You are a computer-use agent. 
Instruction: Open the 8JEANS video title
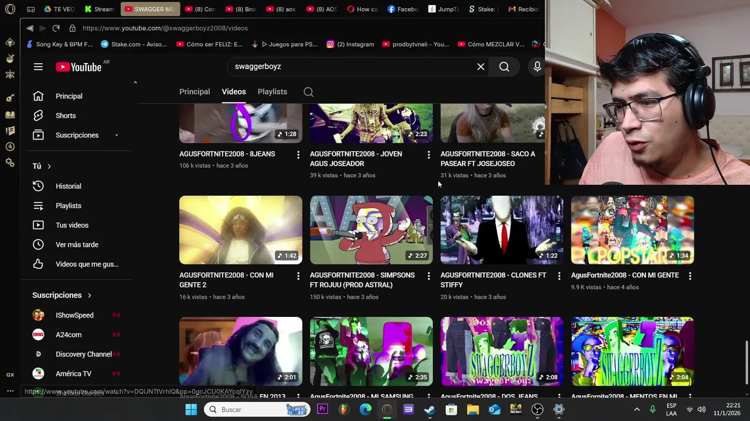pyautogui.click(x=227, y=154)
